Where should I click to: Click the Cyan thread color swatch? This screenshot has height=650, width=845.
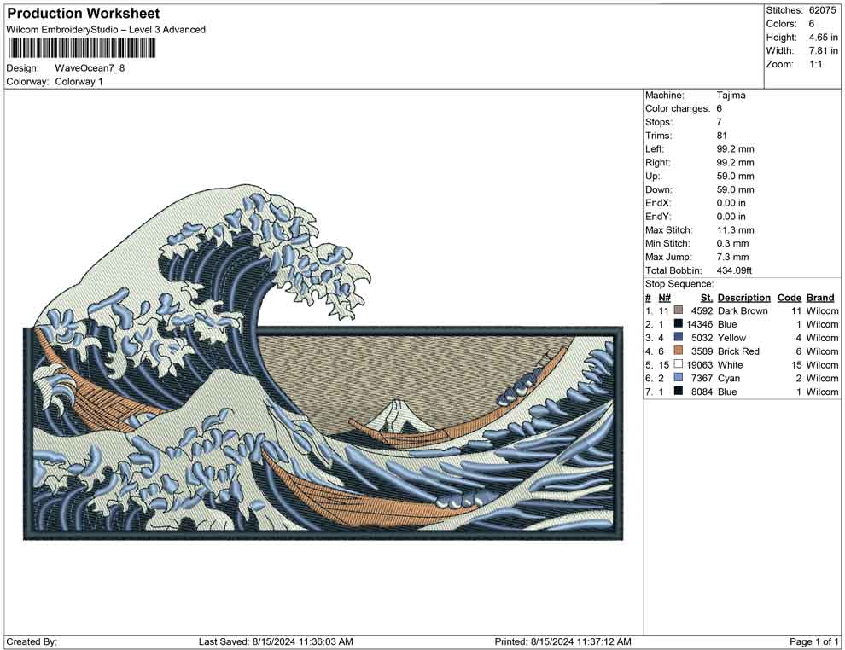click(679, 378)
